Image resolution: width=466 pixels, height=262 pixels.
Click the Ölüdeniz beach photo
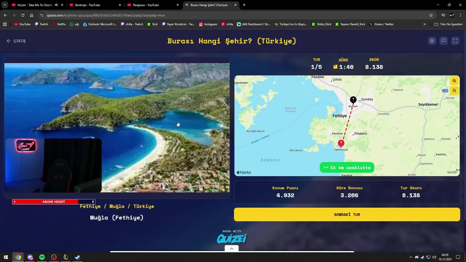[117, 127]
